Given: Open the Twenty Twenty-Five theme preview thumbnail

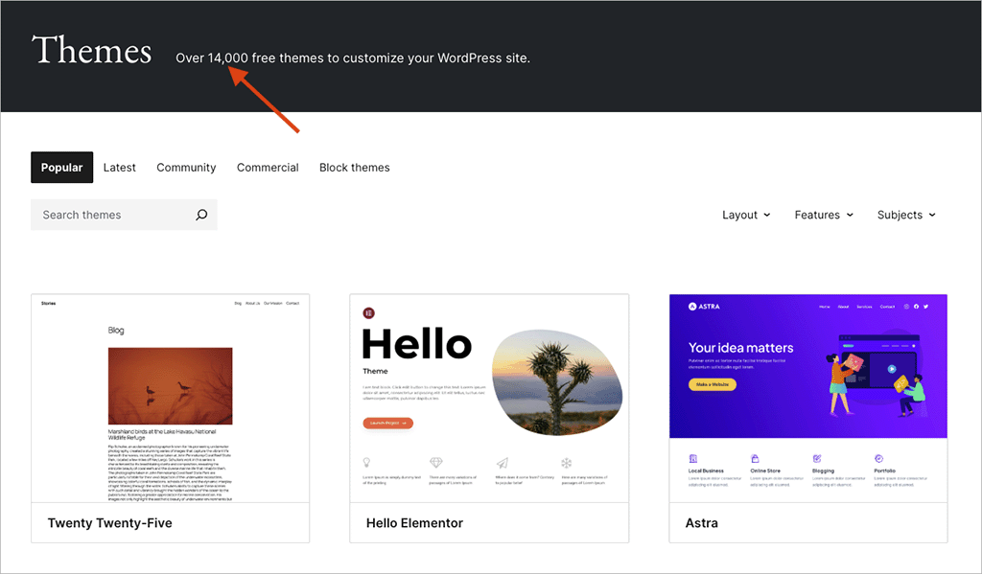Looking at the screenshot, I should [171, 398].
